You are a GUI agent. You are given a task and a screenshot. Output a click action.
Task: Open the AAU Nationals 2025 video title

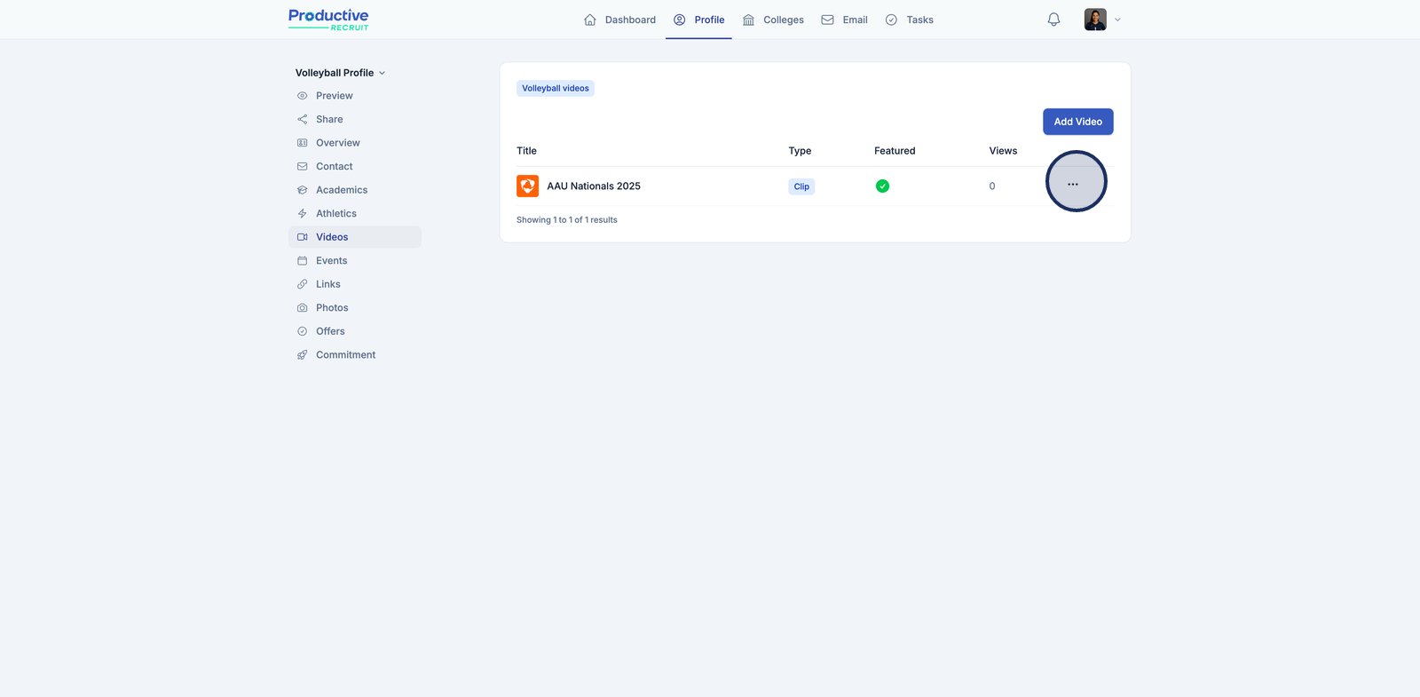pos(594,186)
